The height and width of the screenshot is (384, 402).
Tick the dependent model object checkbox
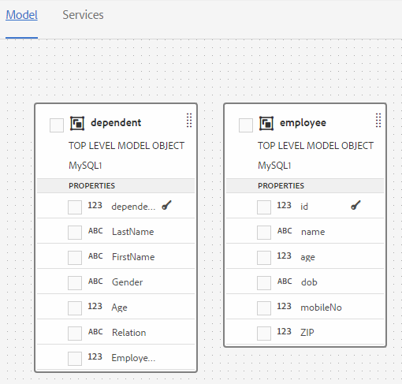point(57,125)
